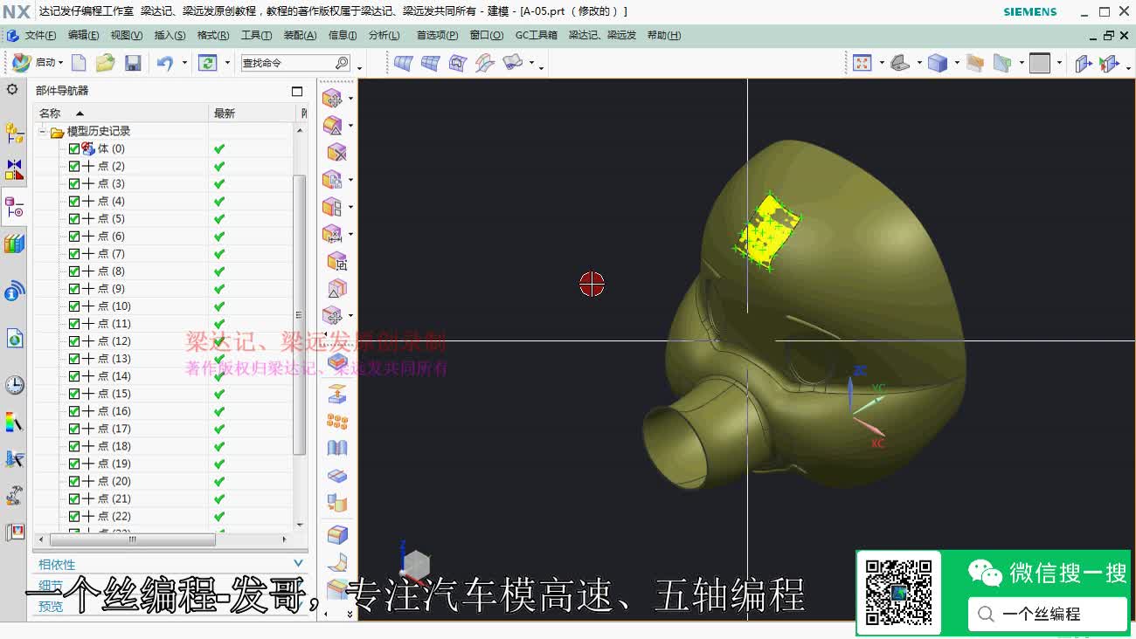Click the first surface mesh tool icon
Screen dimensions: 1136x639
403,63
